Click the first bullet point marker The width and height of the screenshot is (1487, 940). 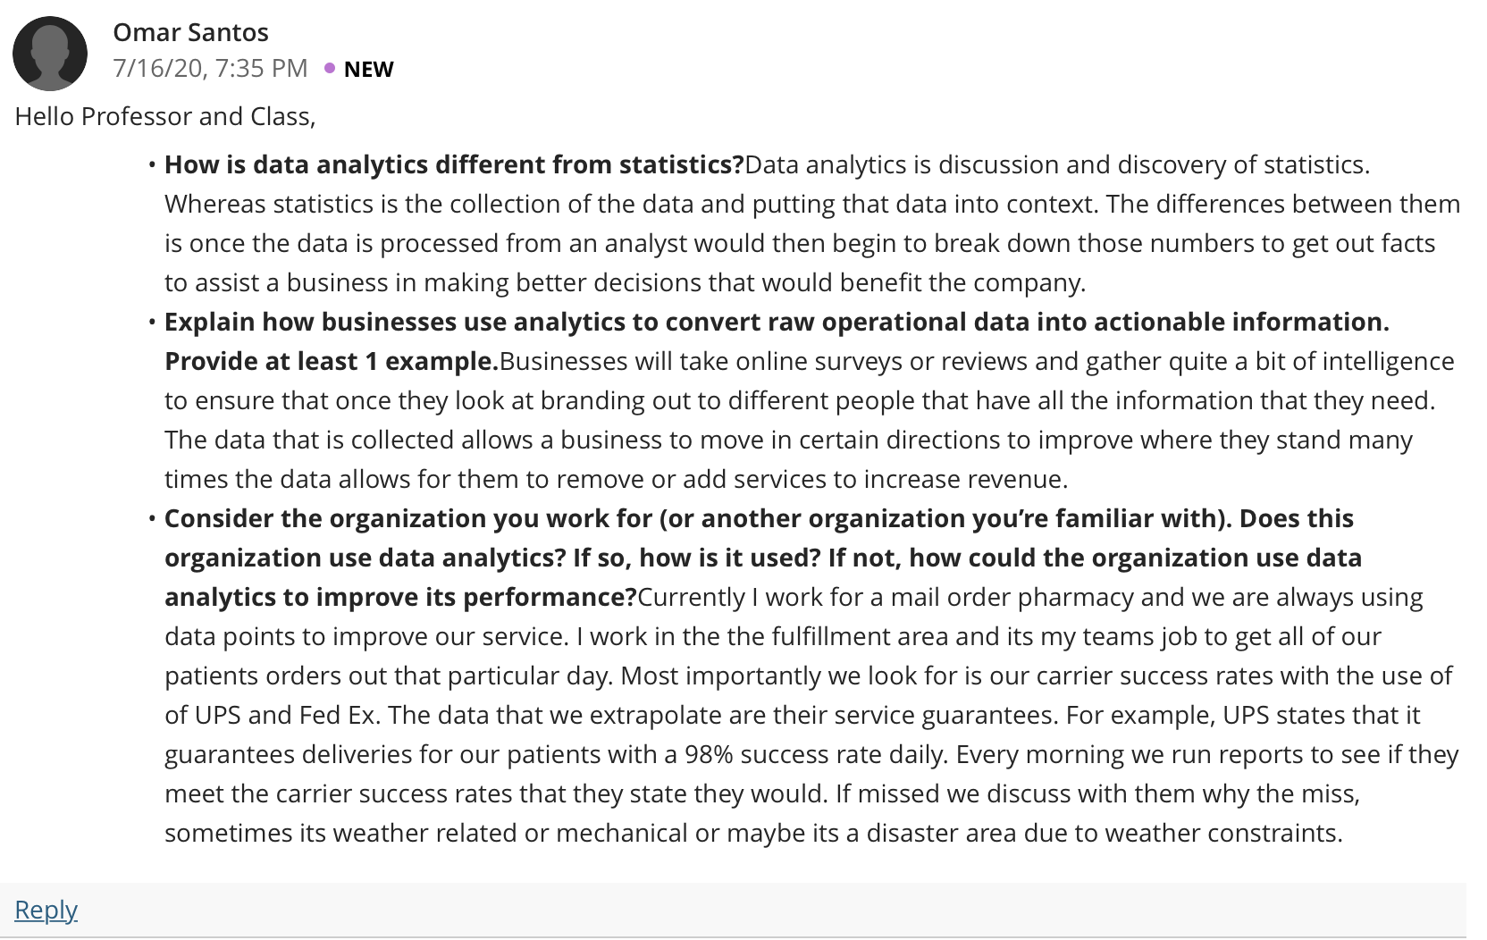[153, 165]
